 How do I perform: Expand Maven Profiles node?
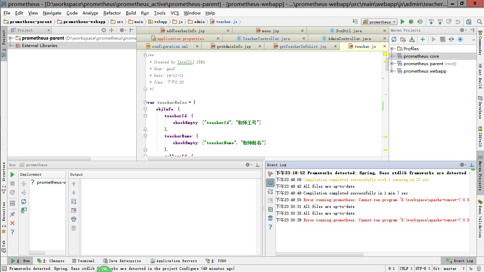[x=392, y=49]
